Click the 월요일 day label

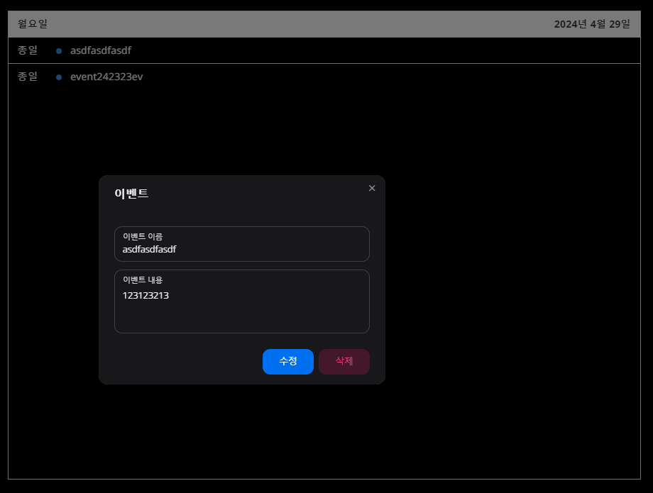click(x=33, y=23)
